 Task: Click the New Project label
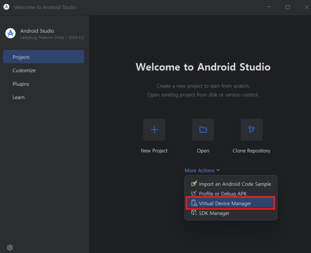[x=154, y=151]
